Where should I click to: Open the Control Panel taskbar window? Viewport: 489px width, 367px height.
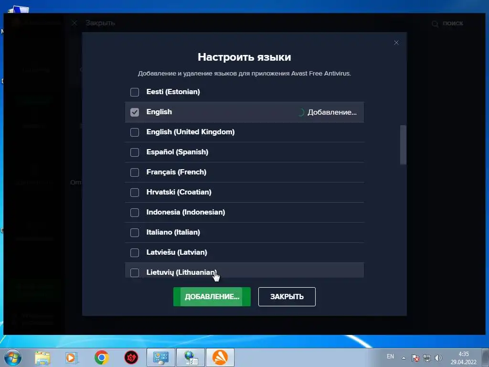pos(161,357)
